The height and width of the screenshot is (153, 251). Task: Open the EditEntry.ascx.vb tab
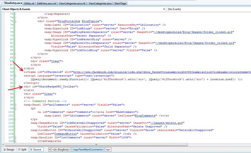pyautogui.click(x=46, y=3)
